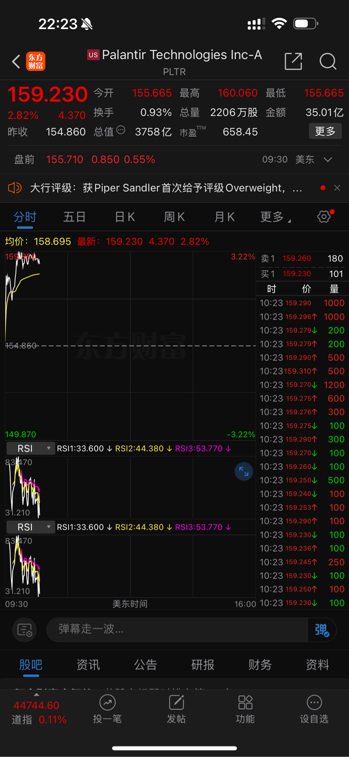Screen dimensions: 349x757
Task: Tap the 弹幕走一波 input field
Action: click(177, 630)
